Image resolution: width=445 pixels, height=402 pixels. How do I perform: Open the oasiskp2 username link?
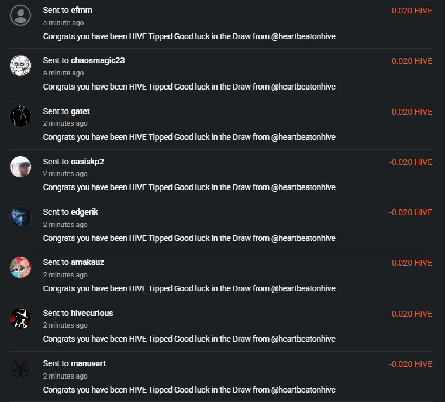pos(87,162)
